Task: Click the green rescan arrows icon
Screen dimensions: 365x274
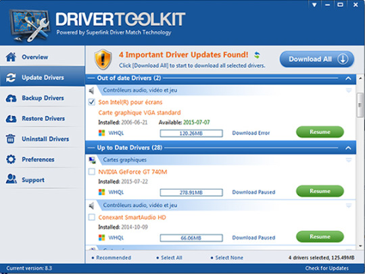Action: tap(257, 55)
